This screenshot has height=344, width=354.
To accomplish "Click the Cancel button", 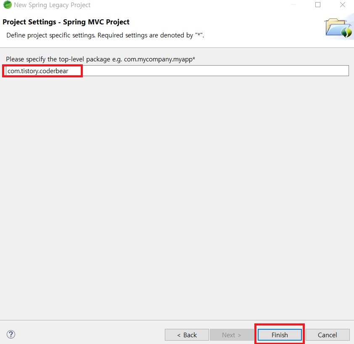I will pos(328,334).
